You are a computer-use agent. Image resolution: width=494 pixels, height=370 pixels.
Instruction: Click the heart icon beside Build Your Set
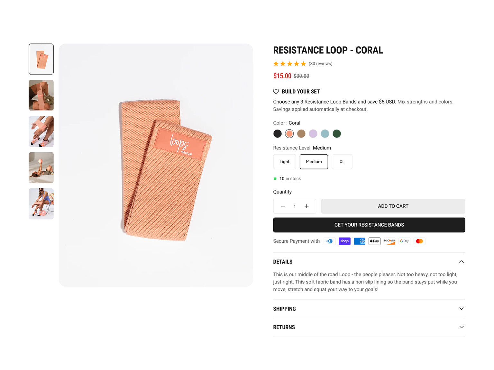pyautogui.click(x=276, y=92)
